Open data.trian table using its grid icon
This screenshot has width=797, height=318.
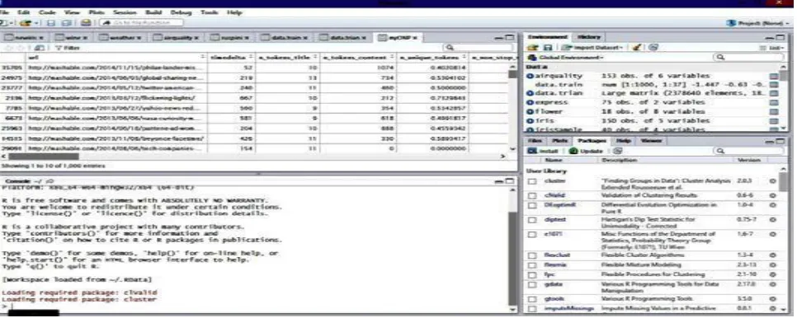(x=774, y=94)
